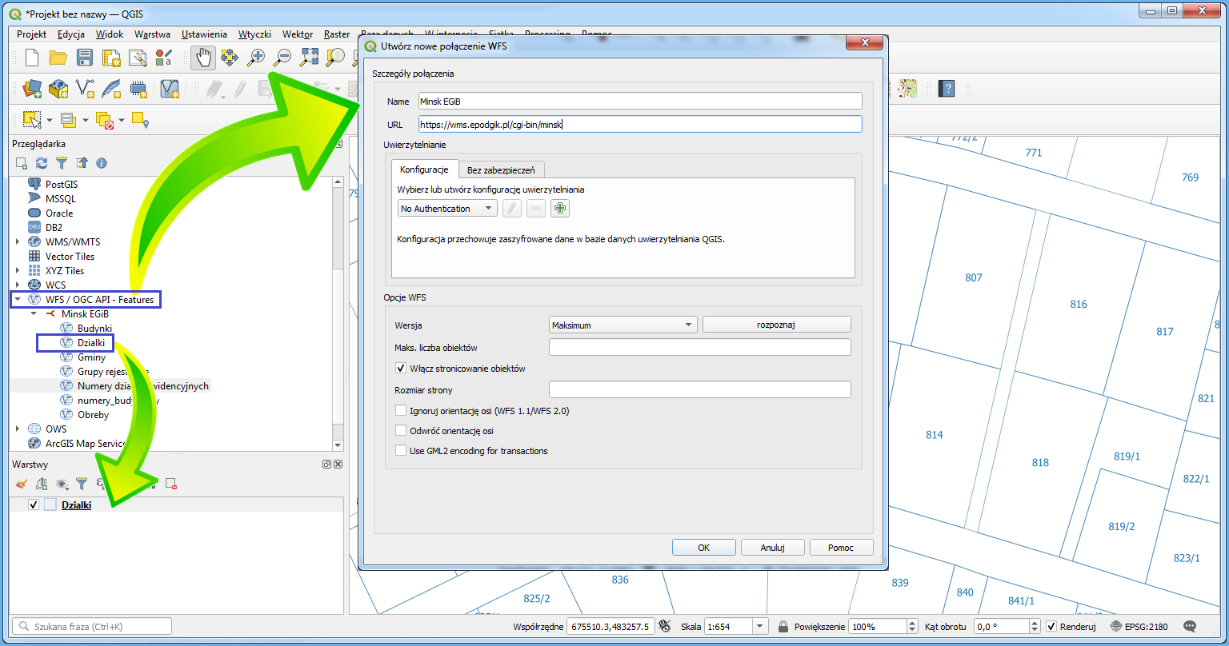The width and height of the screenshot is (1229, 646).
Task: Click the URL input field
Action: (640, 124)
